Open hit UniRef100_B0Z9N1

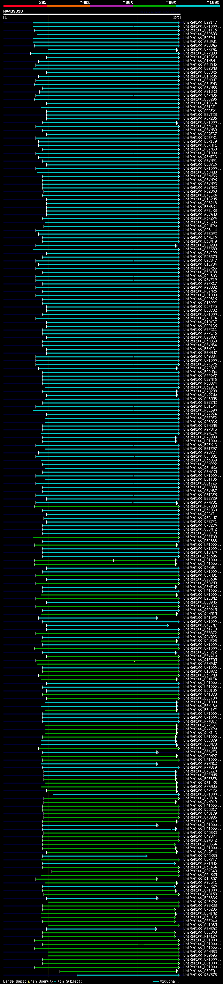[200, 38]
